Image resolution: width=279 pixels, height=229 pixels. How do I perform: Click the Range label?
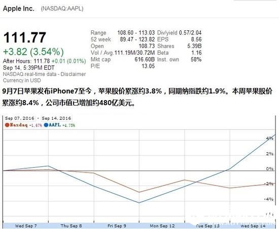coord(98,33)
